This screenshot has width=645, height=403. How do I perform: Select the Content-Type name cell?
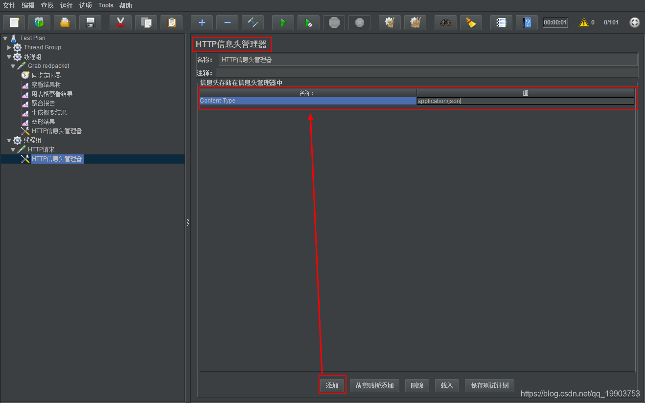click(307, 101)
